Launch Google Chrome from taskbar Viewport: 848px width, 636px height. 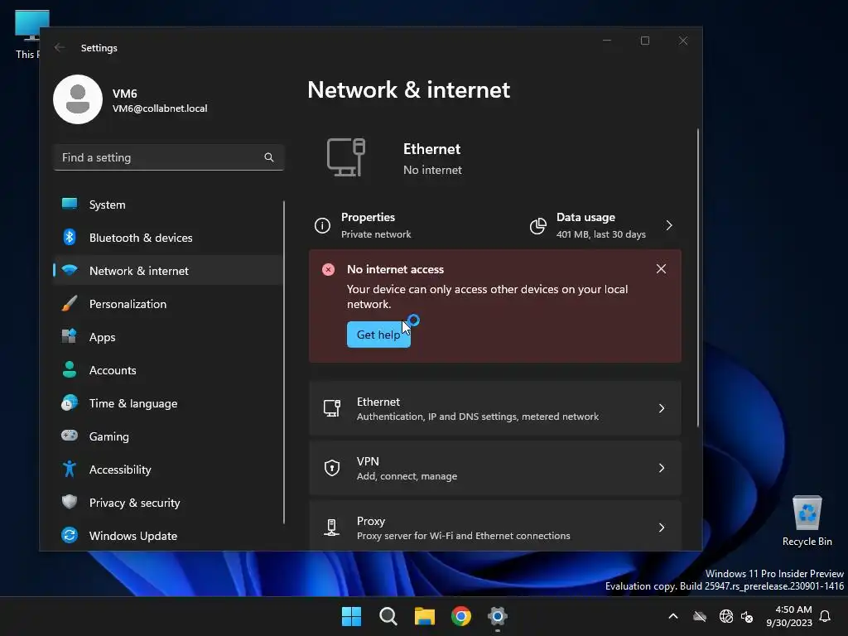point(461,616)
